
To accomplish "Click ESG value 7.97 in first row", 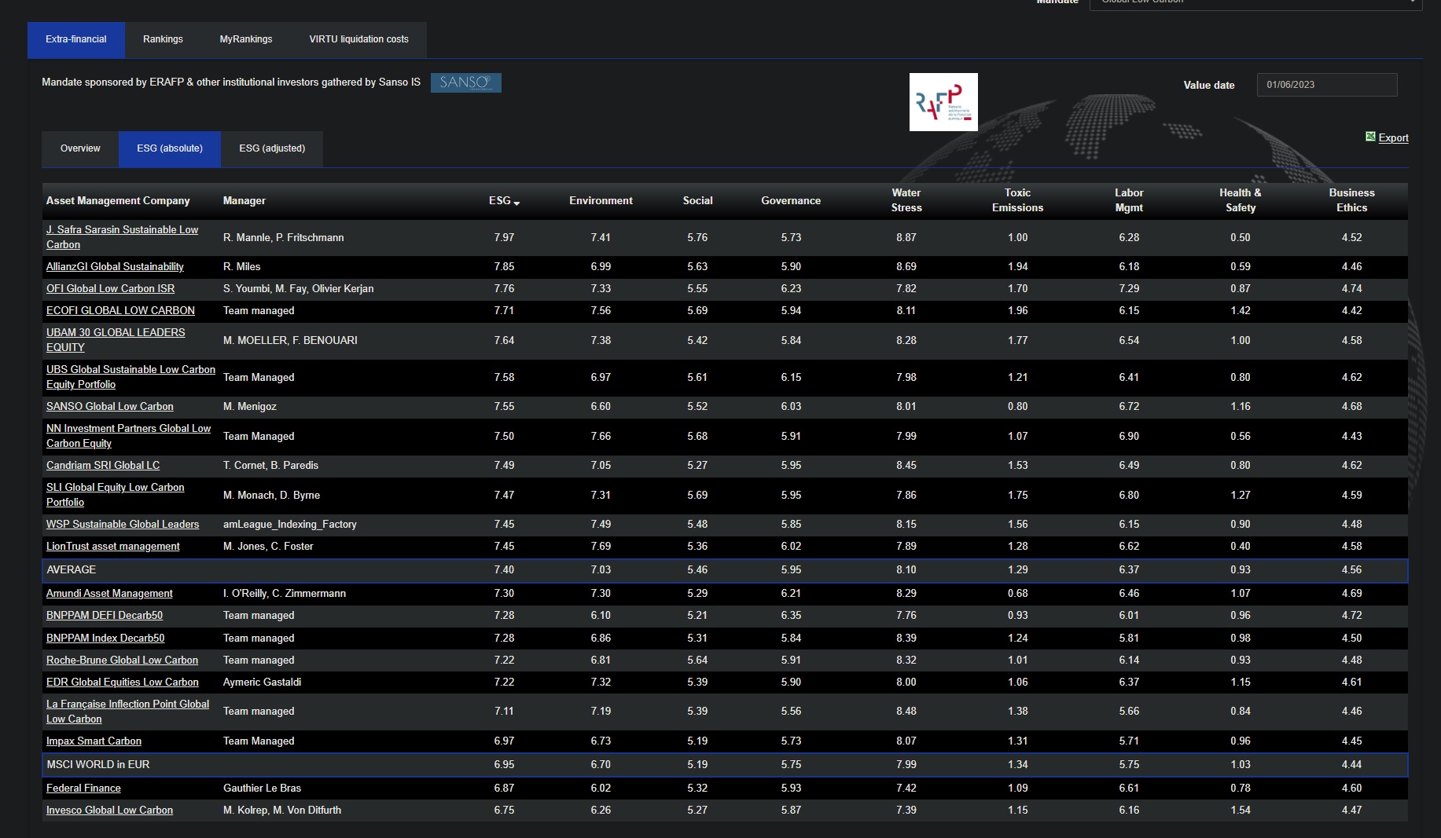I will coord(504,238).
